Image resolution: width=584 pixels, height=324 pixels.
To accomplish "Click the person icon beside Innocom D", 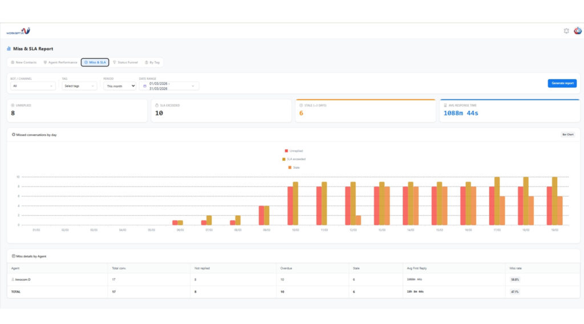I will (13, 280).
